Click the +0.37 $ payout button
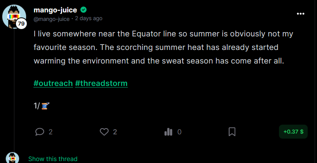The image size is (317, 163). [x=293, y=132]
